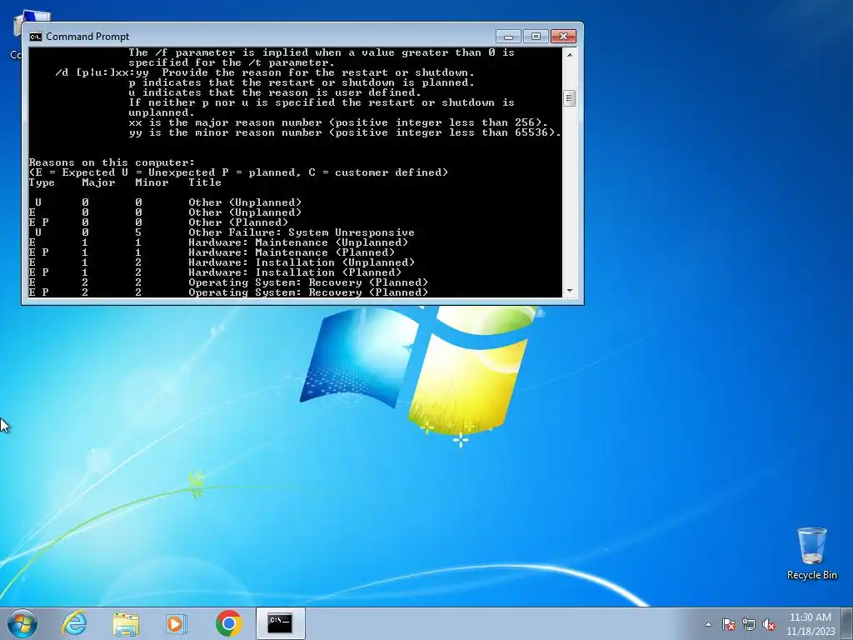Click 'Hardware: Installation (Planned)' row
853x640 pixels.
[215, 272]
